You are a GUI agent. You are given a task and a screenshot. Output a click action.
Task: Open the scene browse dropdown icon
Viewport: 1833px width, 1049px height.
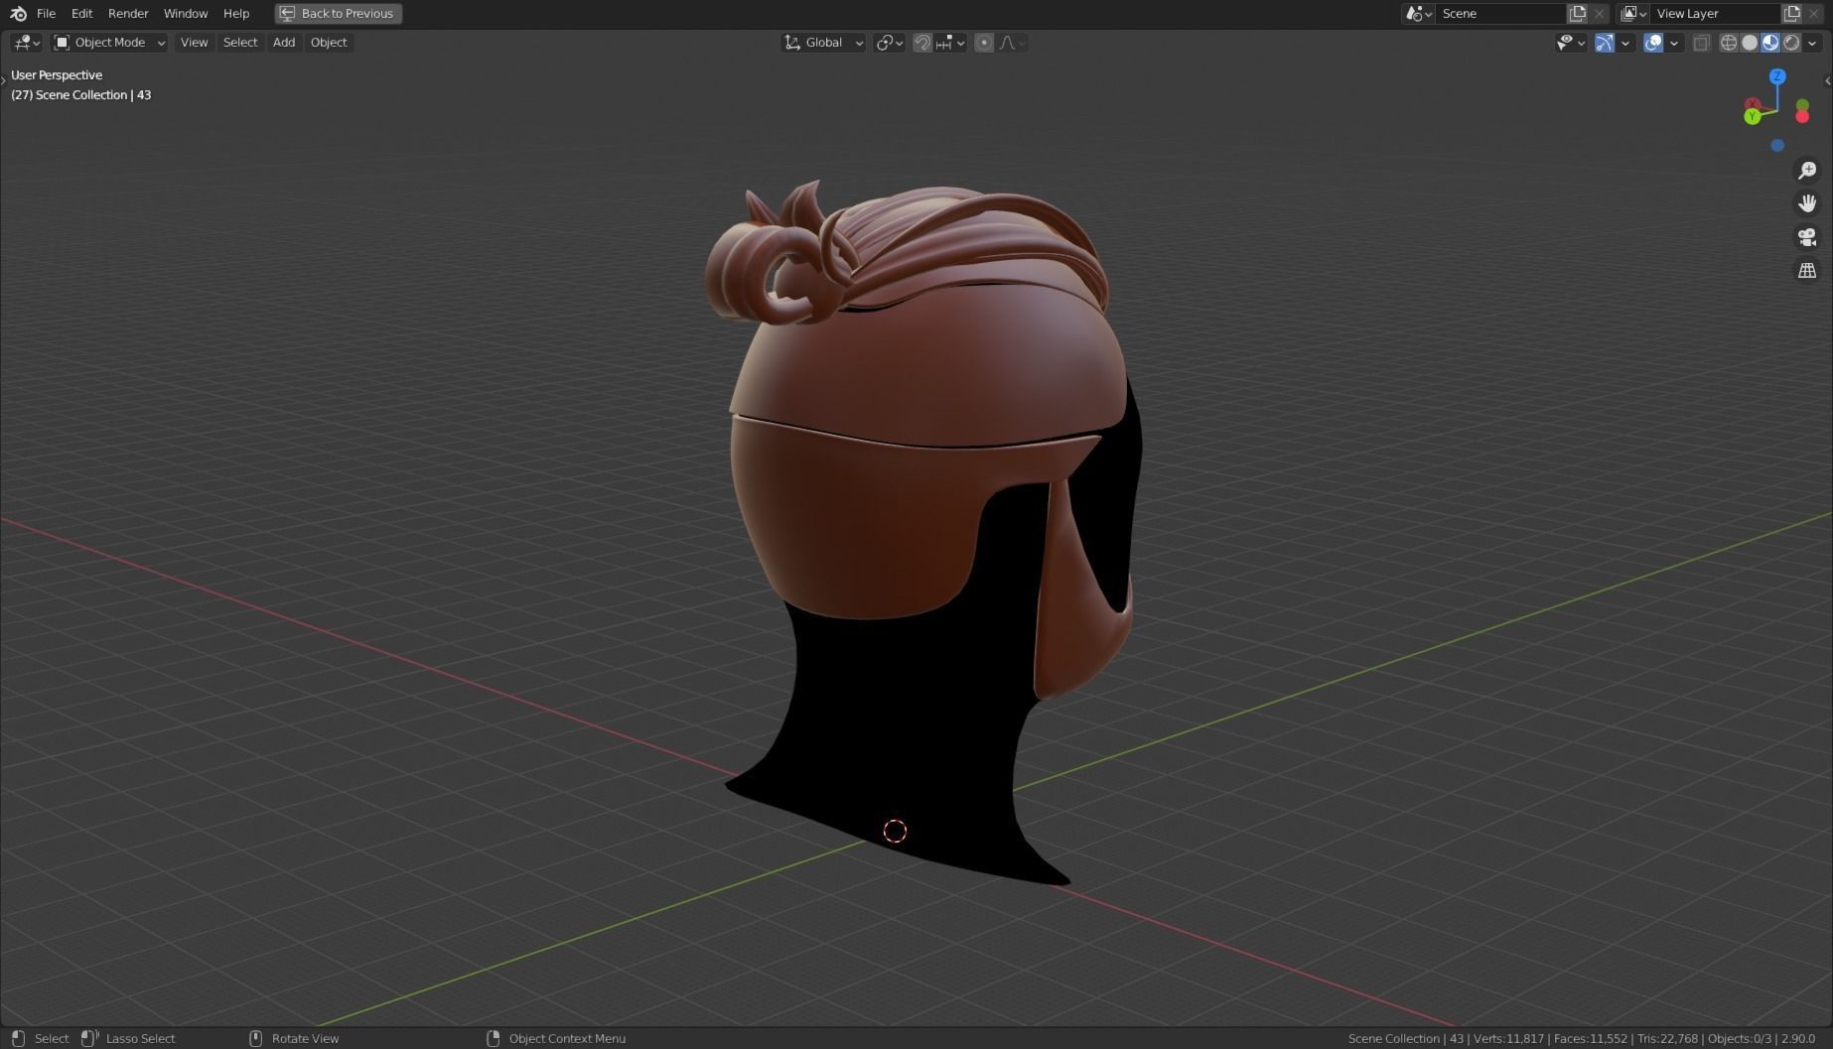click(1418, 14)
